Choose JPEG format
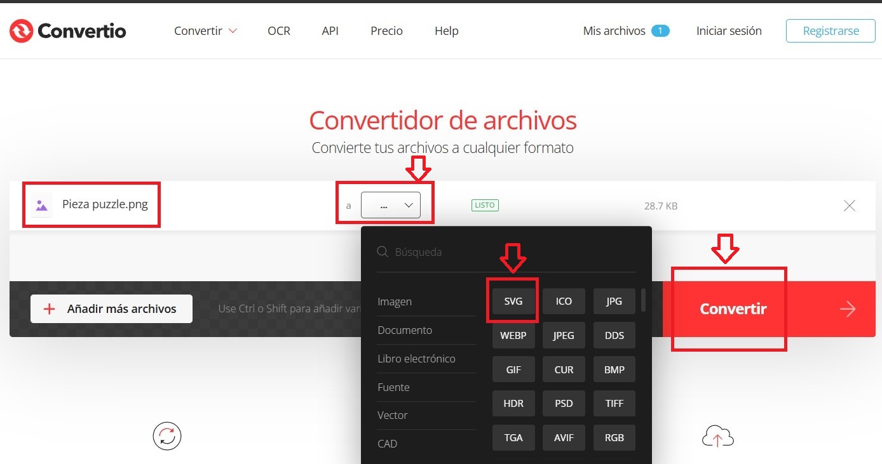Screen dimensions: 882x464 pyautogui.click(x=564, y=336)
